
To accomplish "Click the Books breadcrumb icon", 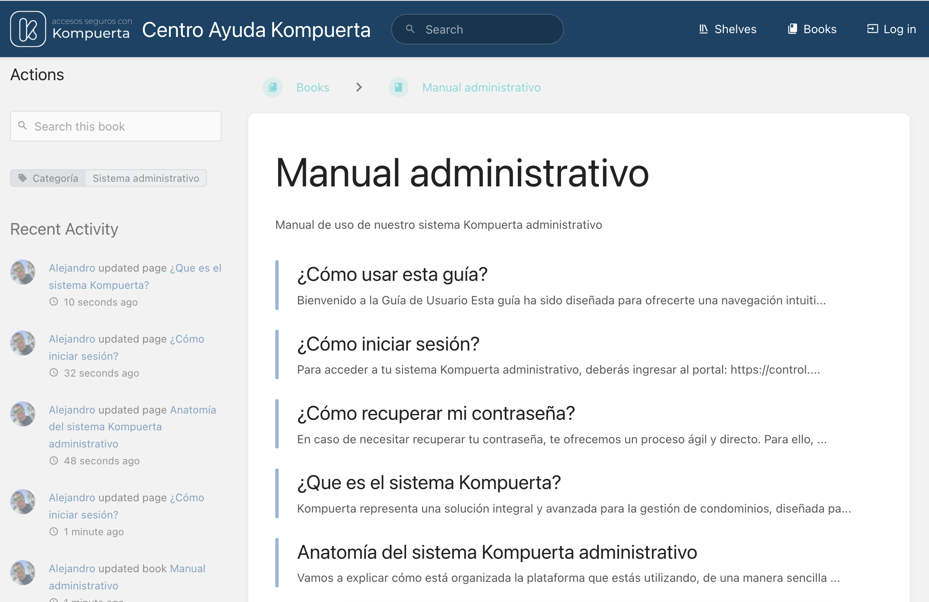I will click(273, 87).
